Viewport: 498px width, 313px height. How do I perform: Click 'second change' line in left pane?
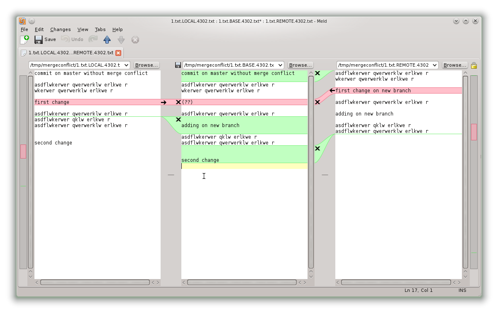coord(53,143)
